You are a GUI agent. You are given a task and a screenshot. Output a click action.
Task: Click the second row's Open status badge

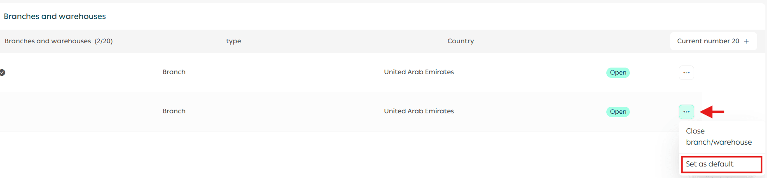[618, 112]
